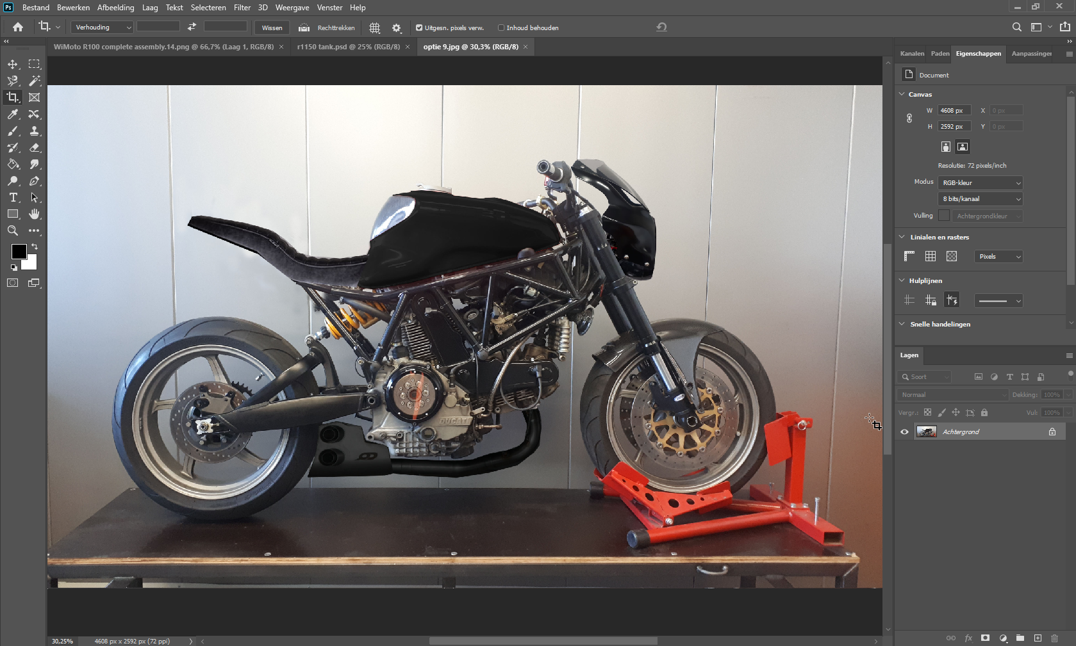Collapse the Snelle handelingen section

[x=902, y=324]
